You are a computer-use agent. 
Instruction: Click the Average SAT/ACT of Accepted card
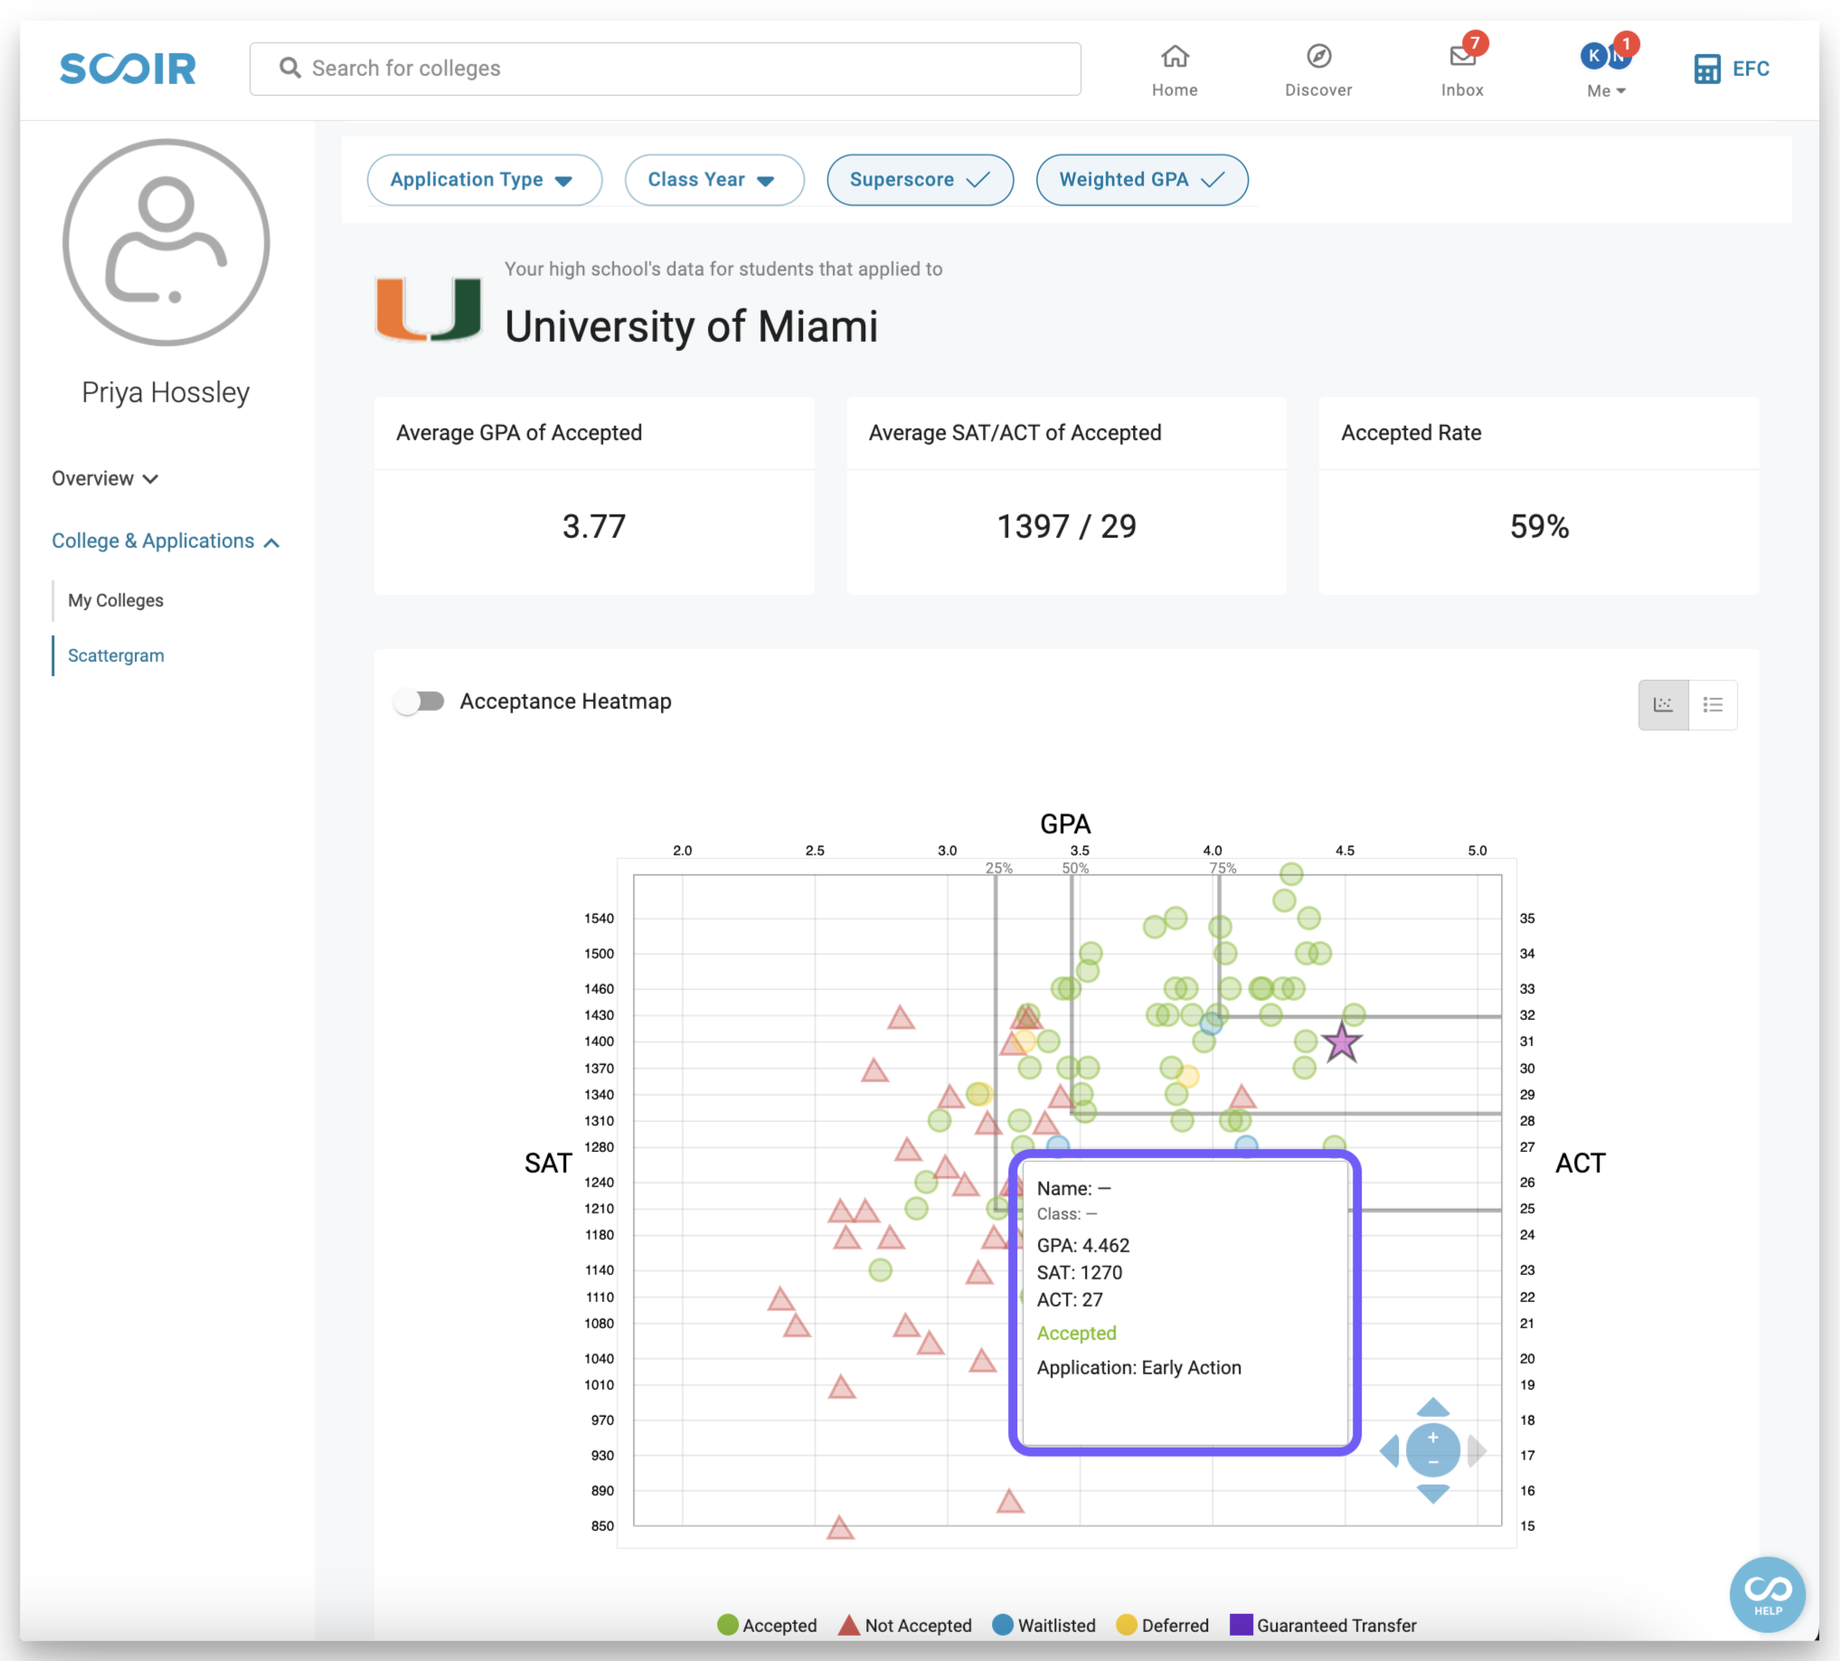pyautogui.click(x=1067, y=495)
